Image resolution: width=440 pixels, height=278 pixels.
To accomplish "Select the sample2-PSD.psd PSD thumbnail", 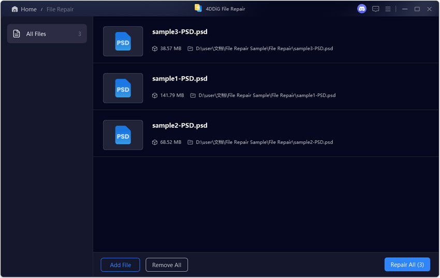I will click(x=123, y=135).
